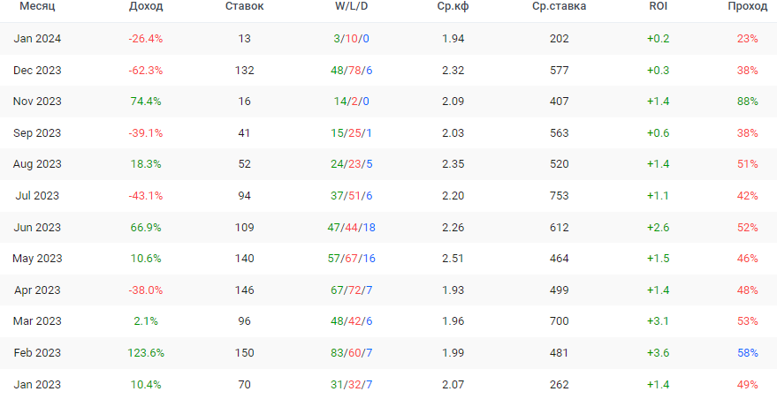Sort by the ROI column header
This screenshot has height=399, width=777.
click(658, 6)
